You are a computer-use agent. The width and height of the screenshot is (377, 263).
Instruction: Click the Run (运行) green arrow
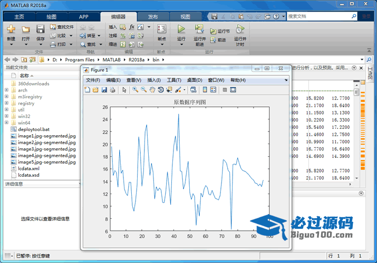(181, 29)
